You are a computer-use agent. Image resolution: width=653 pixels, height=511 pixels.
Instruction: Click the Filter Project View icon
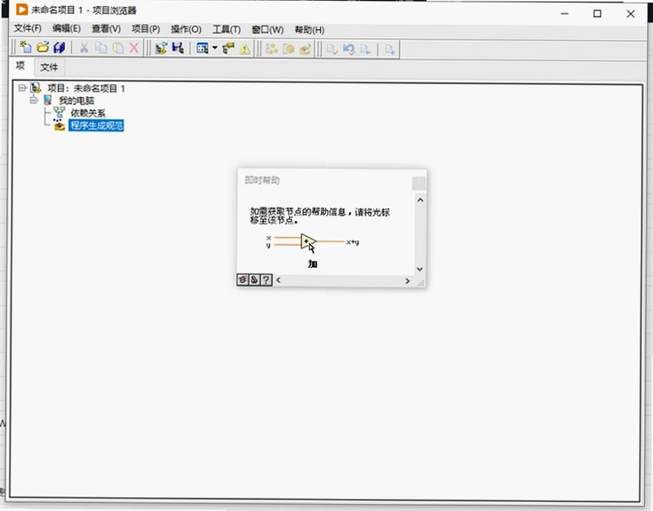tap(203, 49)
